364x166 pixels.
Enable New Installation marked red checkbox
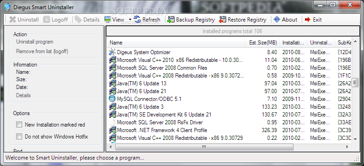(19, 125)
